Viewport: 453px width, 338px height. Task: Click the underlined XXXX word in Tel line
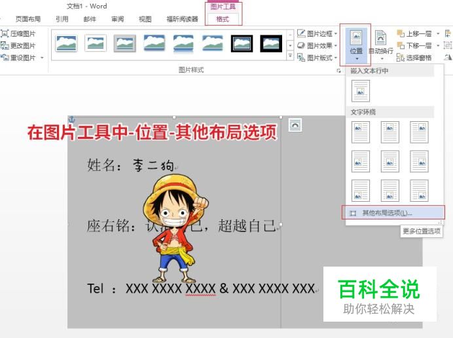pos(200,288)
